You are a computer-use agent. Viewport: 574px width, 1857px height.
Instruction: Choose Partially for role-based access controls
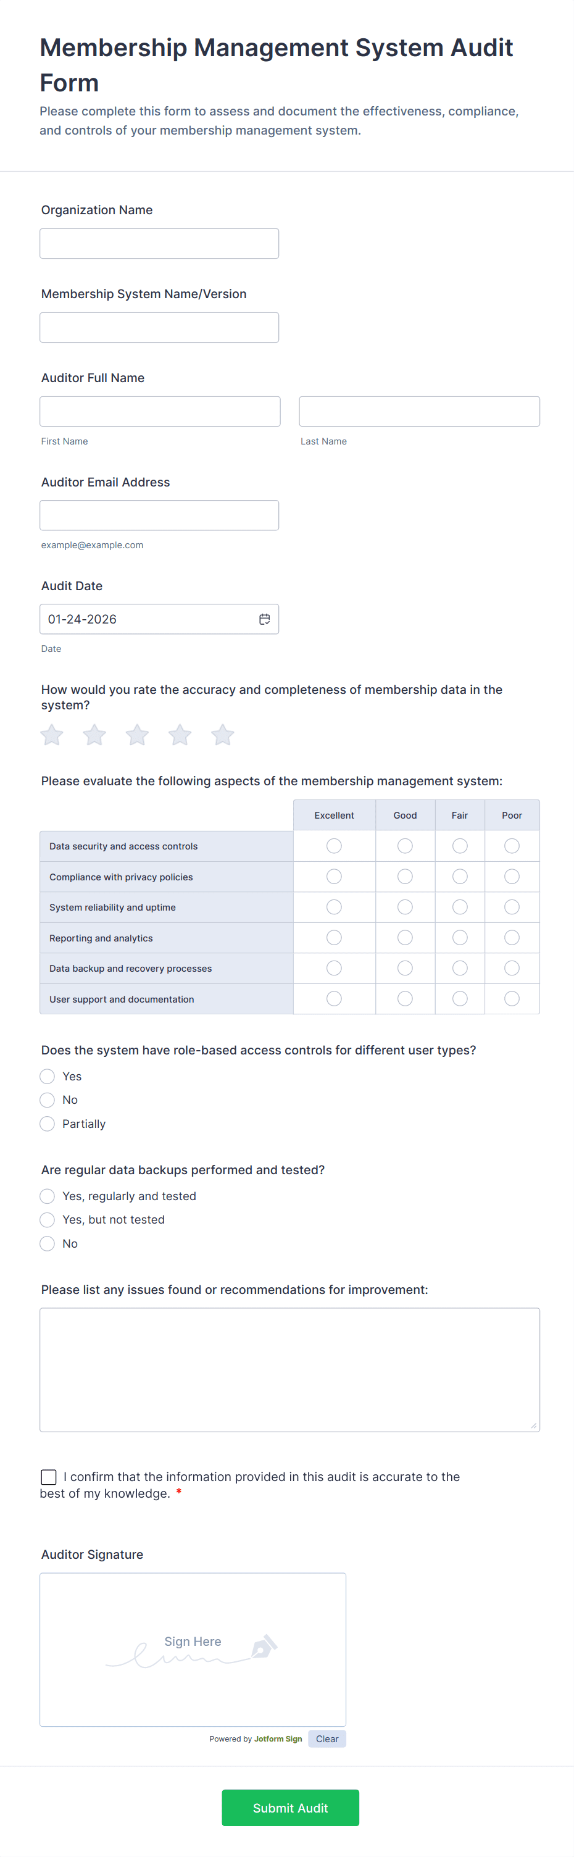click(x=47, y=1123)
